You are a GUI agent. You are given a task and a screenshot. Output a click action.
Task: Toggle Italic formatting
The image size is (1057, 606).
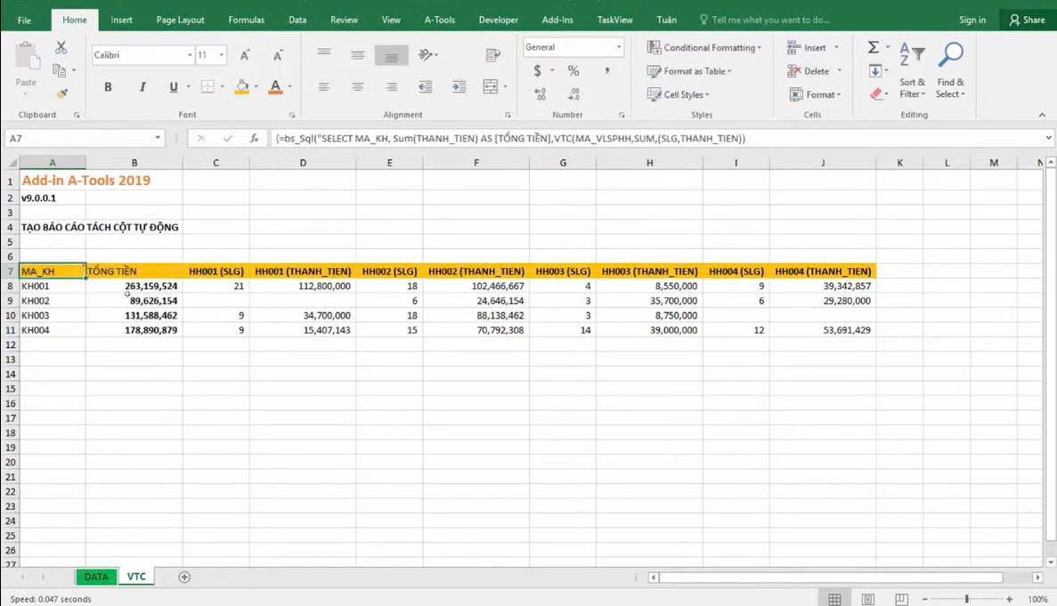tap(141, 86)
